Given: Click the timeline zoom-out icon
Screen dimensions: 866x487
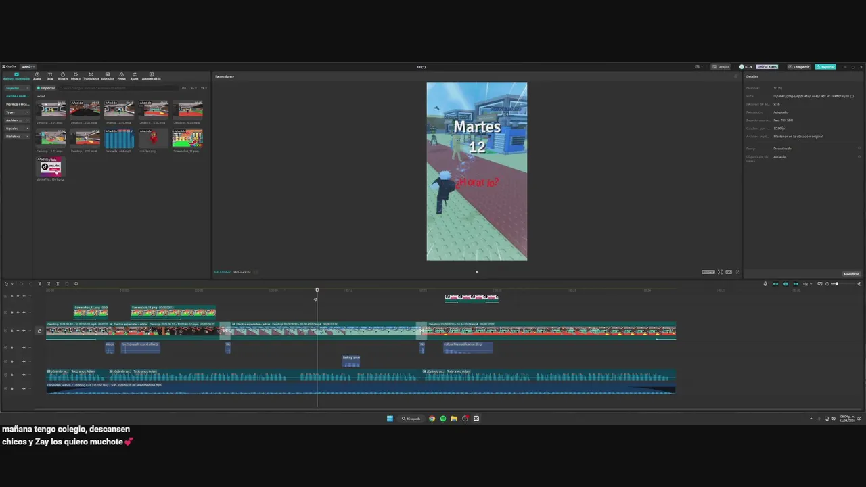Looking at the screenshot, I should click(827, 284).
